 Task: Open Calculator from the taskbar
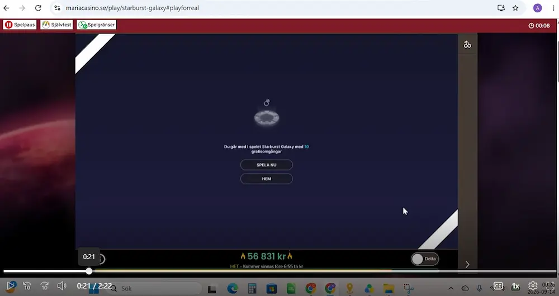252,289
